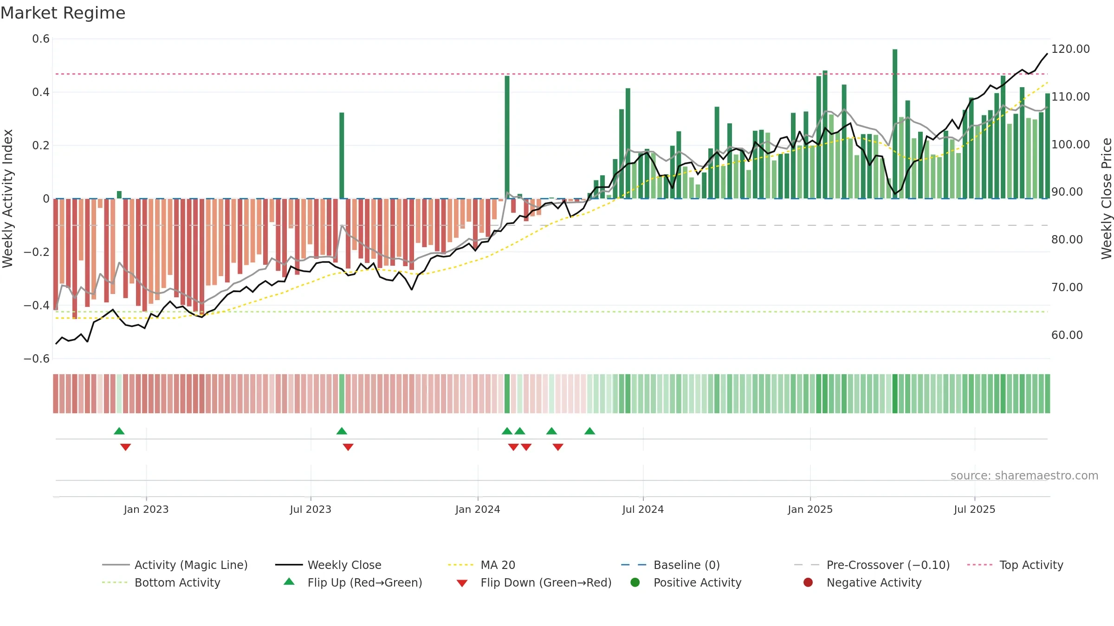This screenshot has width=1114, height=626.
Task: Click the last green flip-up triangle before Jul 2024
Action: 589,431
